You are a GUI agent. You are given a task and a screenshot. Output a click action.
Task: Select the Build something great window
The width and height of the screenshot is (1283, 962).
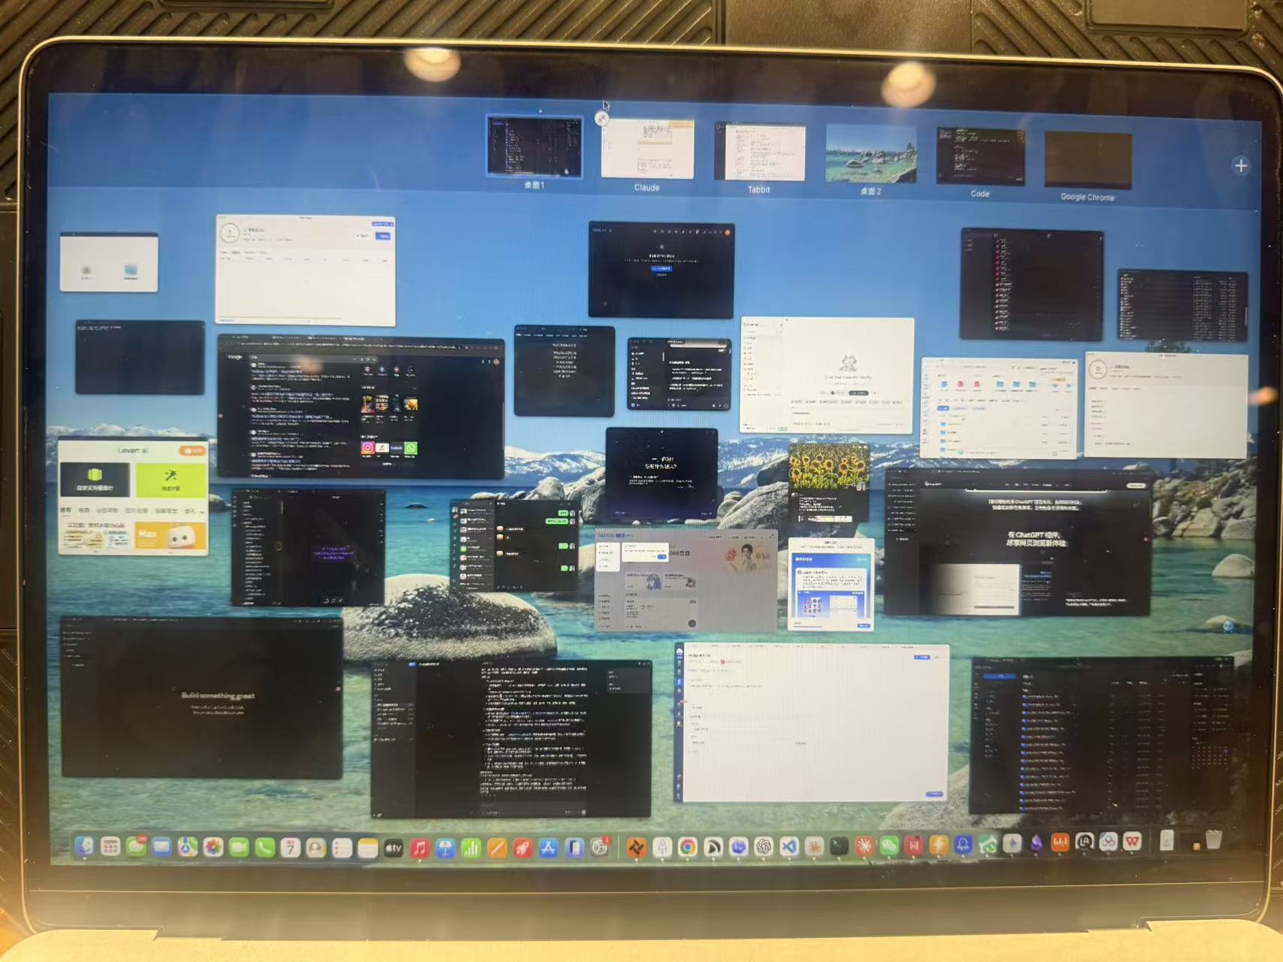pyautogui.click(x=201, y=697)
